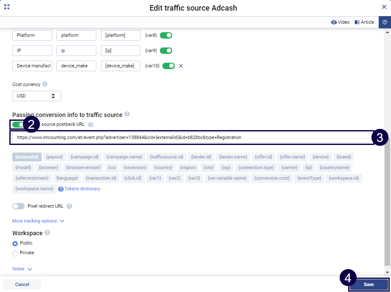Insert the {payout} token

point(54,157)
